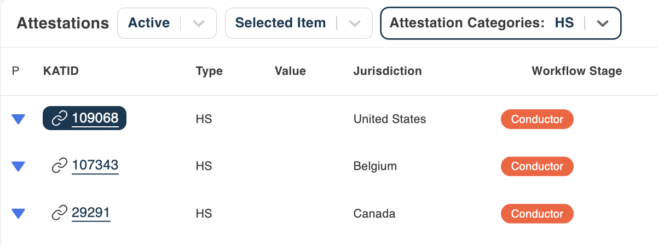Screen dimensions: 658x246
Task: Open the Selected Item dropdown chevron
Action: (355, 24)
